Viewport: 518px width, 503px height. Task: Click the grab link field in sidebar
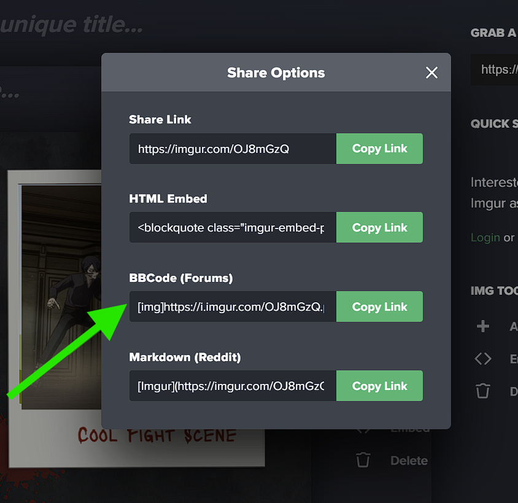click(494, 70)
